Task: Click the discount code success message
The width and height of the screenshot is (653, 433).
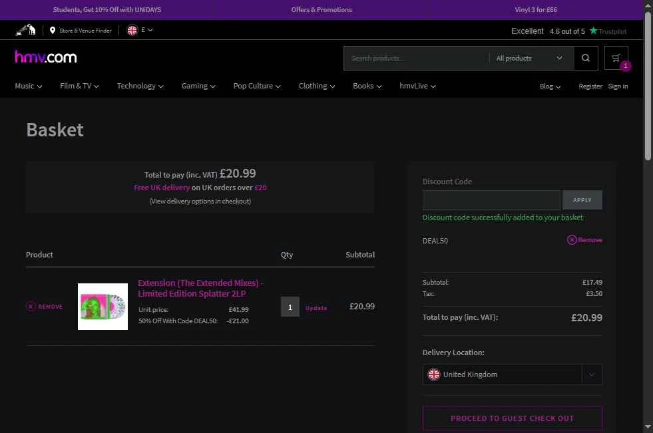Action: tap(503, 217)
